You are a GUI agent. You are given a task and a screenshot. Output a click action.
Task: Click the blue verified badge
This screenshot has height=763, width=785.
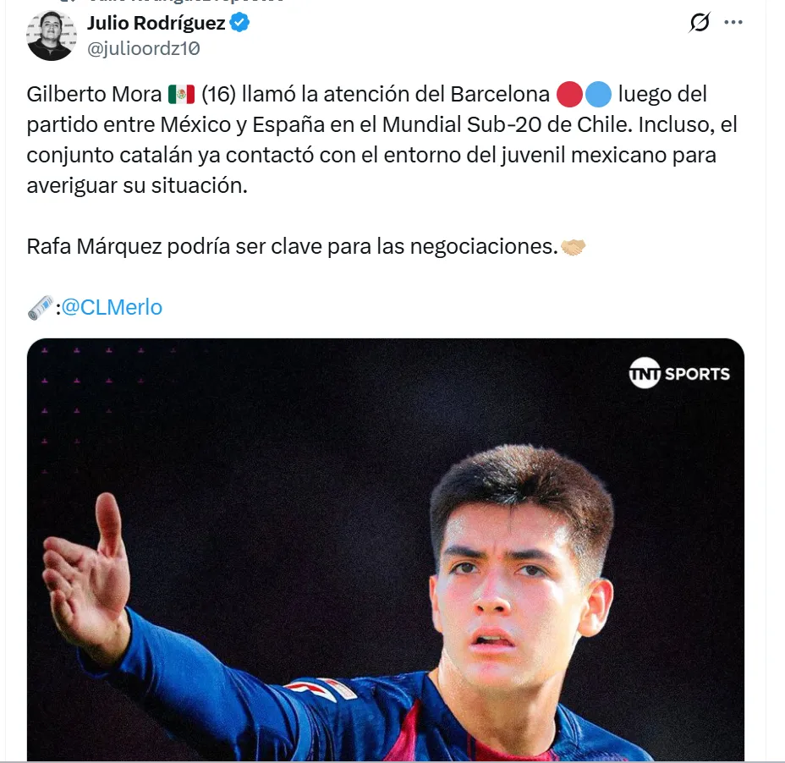click(240, 23)
